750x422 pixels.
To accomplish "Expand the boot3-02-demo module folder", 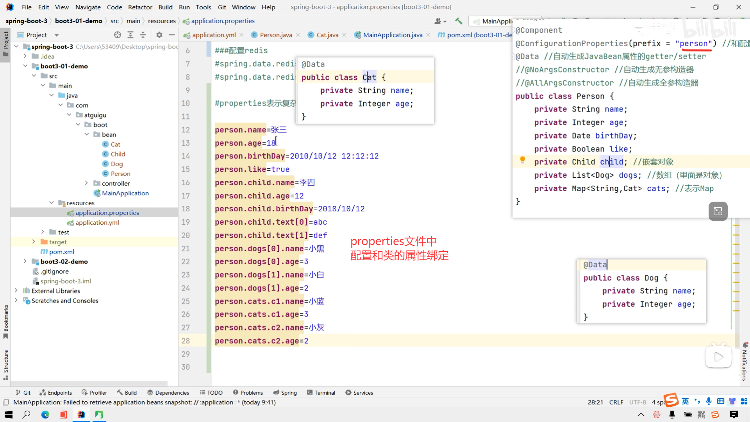I will [25, 261].
